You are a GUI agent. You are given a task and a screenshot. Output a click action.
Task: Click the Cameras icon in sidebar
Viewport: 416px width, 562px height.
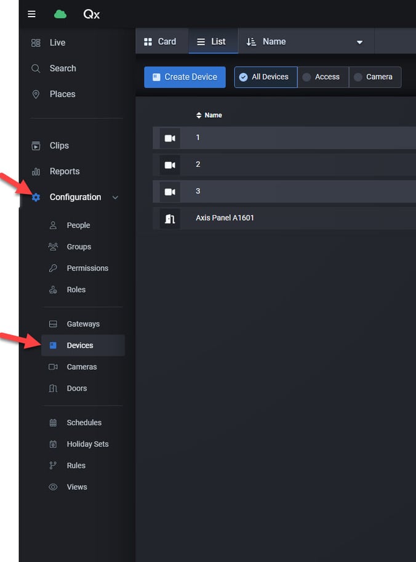pyautogui.click(x=53, y=367)
